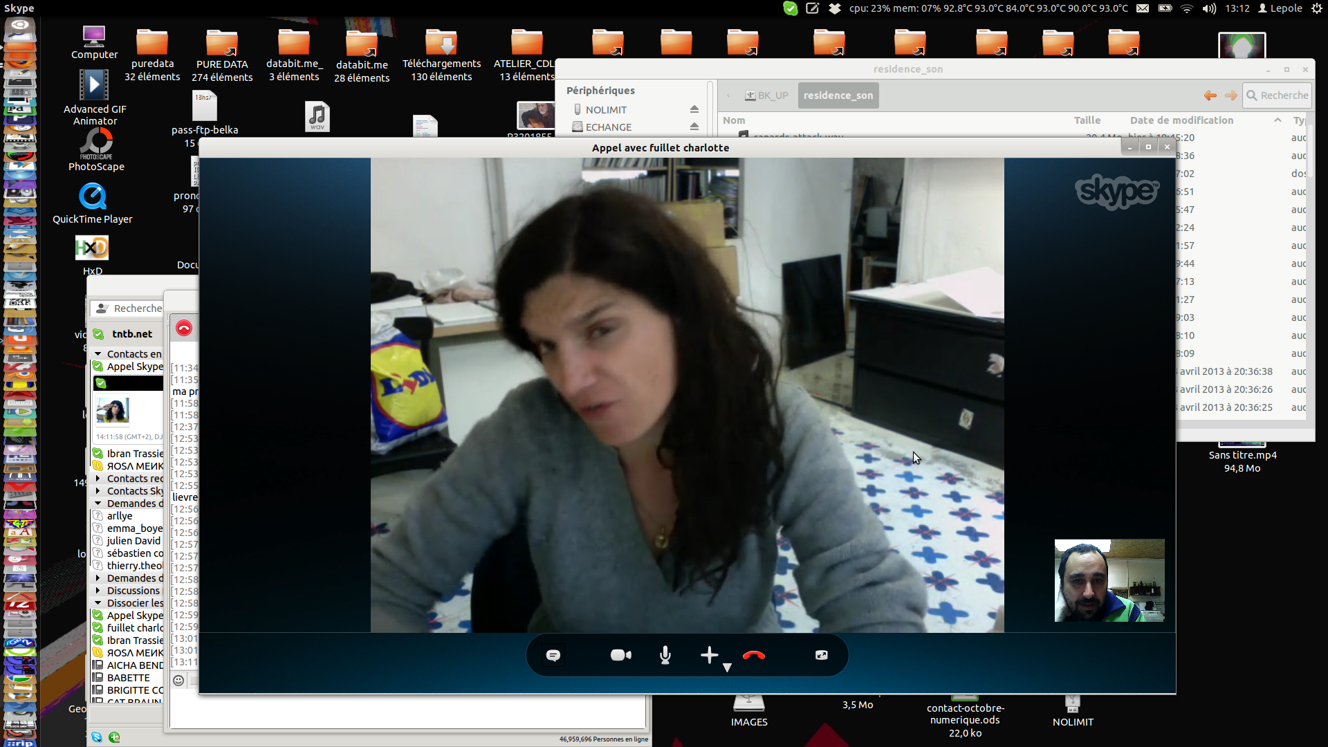
Task: Click red end-call icon in chat window
Action: click(x=183, y=328)
